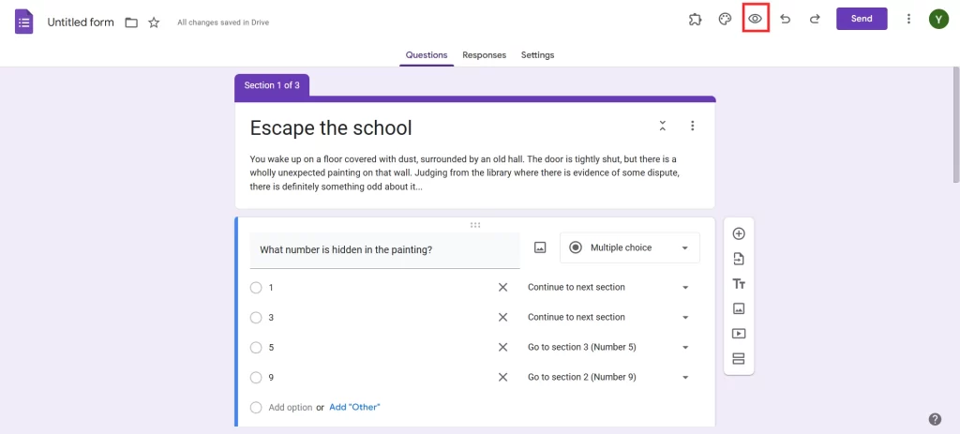Select the radio button for option 9
960x434 pixels.
click(x=256, y=378)
